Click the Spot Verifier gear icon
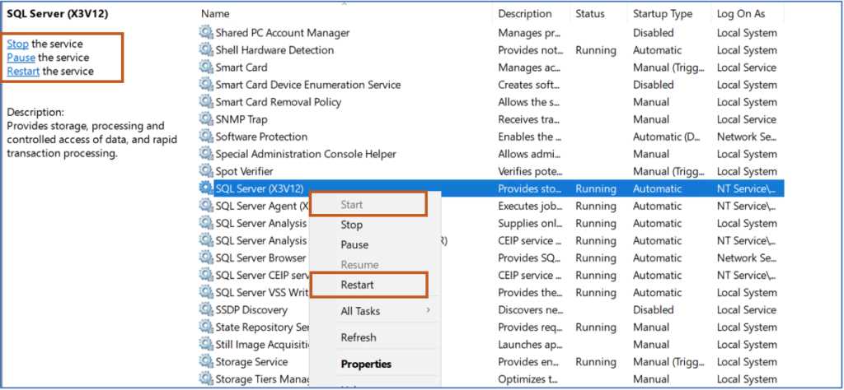 click(x=206, y=171)
